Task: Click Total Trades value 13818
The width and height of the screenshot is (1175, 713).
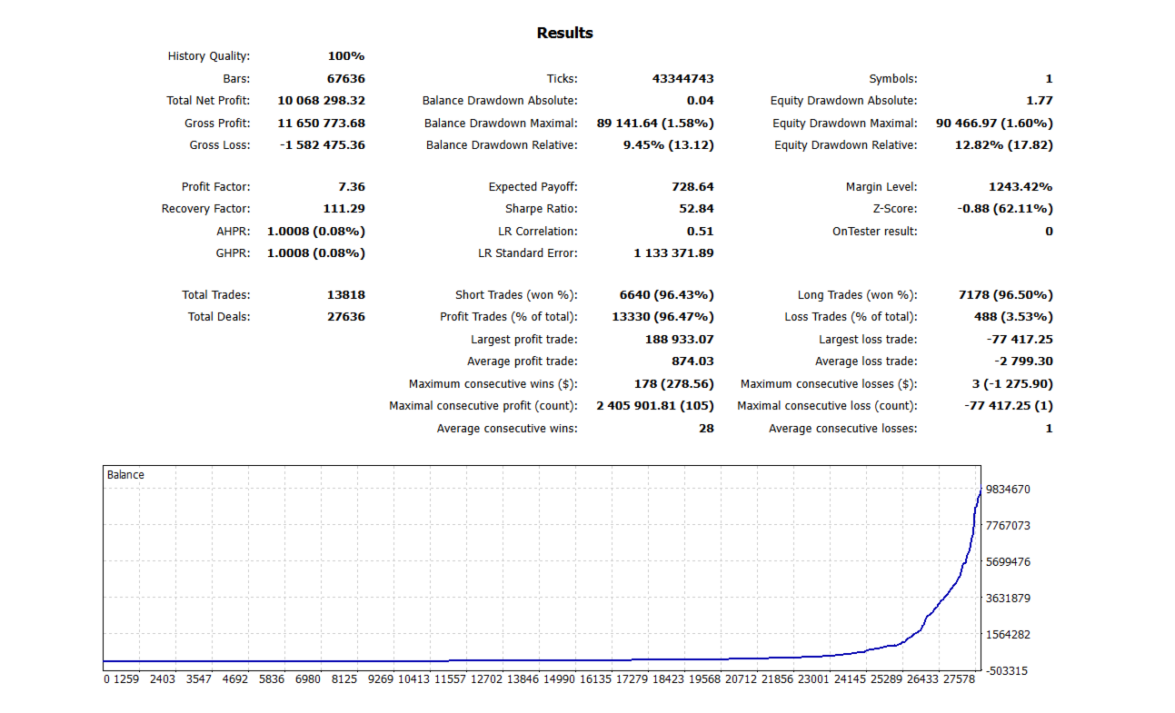Action: coord(346,295)
